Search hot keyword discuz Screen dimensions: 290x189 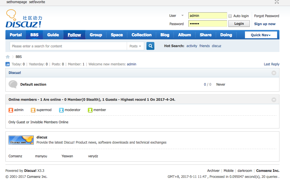point(217,46)
